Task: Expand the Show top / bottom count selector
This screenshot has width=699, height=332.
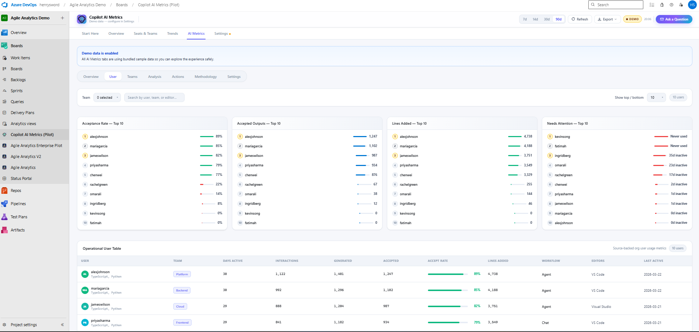Action: (x=656, y=97)
